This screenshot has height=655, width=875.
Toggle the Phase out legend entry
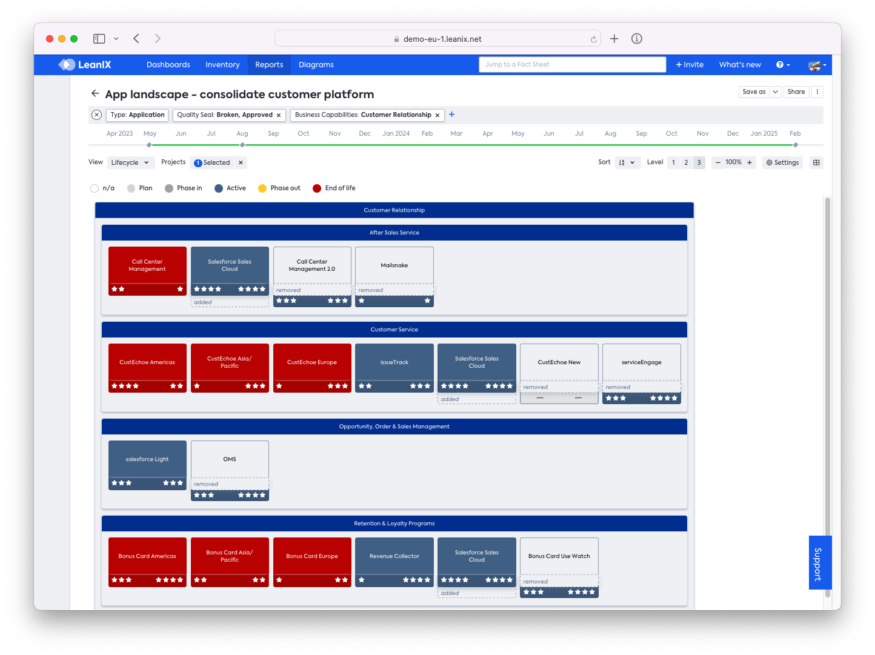tap(279, 188)
